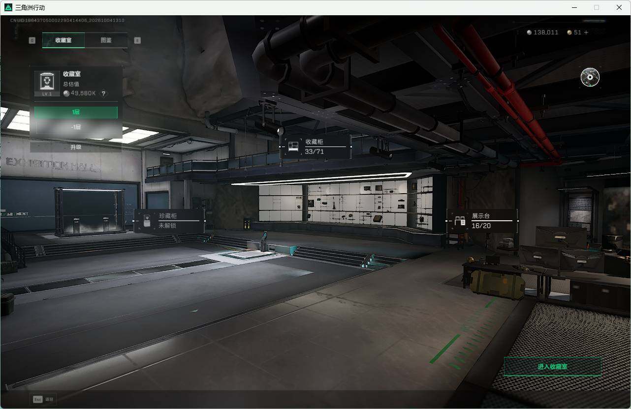
Task: Click the LV 1 level label
Action: click(x=47, y=94)
